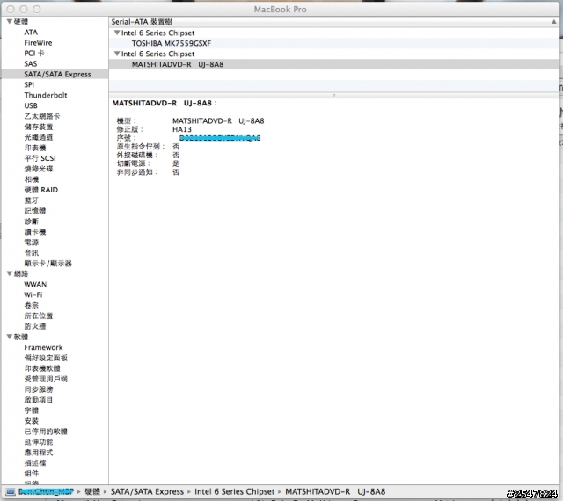This screenshot has width=563, height=501.
Task: Collapse the 軟體 section triangle
Action: pyautogui.click(x=10, y=337)
